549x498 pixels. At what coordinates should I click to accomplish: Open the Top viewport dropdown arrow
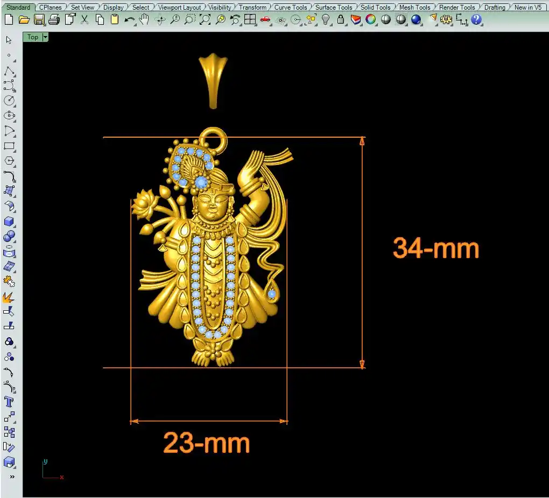(x=45, y=37)
